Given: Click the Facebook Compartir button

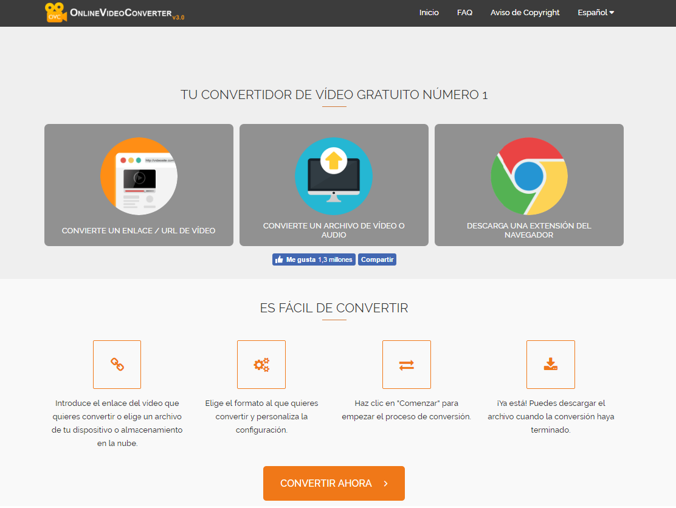Looking at the screenshot, I should pyautogui.click(x=377, y=259).
